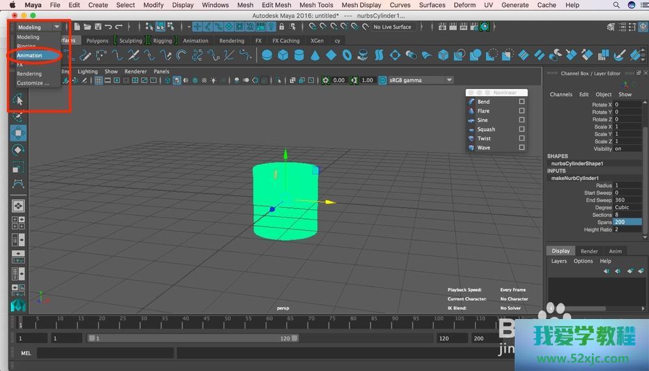Click the NURBS cylinder shelf icon
This screenshot has height=371, width=649.
[x=299, y=55]
